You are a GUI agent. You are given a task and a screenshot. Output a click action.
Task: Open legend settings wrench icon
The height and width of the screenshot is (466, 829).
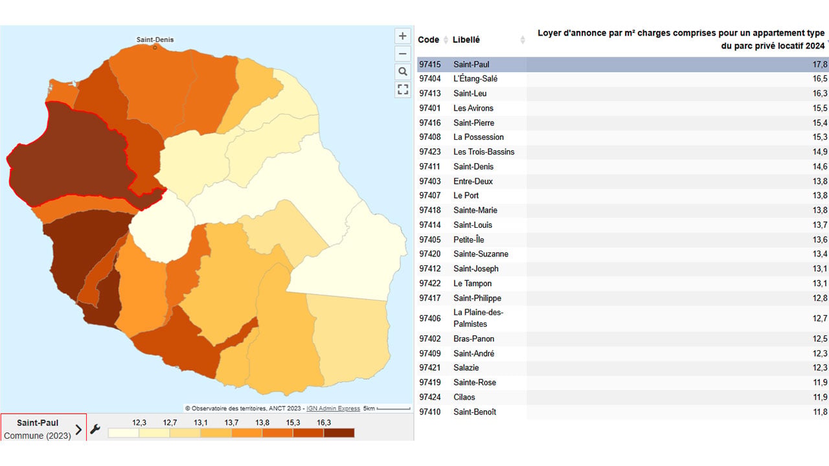[95, 428]
